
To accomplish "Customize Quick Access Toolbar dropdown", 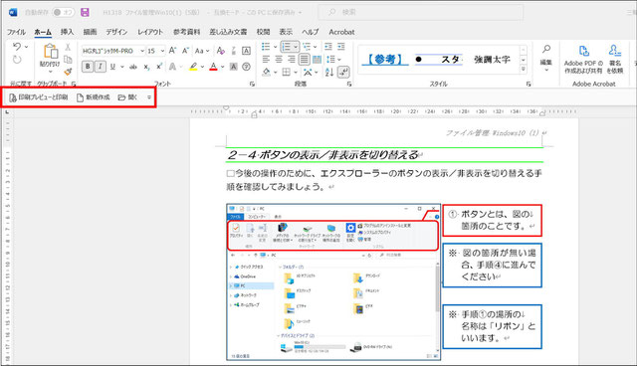I will pos(149,97).
